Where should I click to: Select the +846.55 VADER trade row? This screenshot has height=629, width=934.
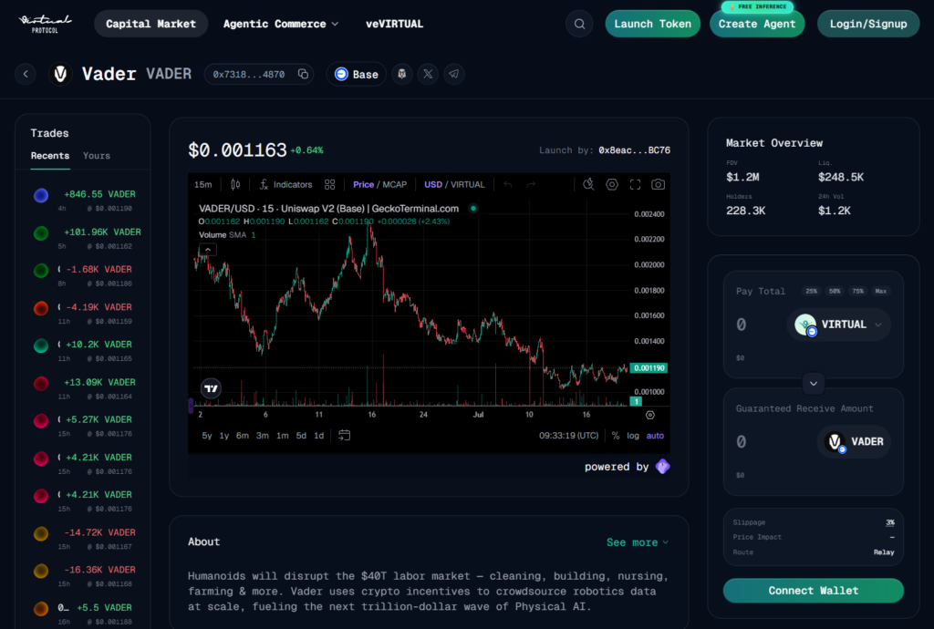click(83, 201)
